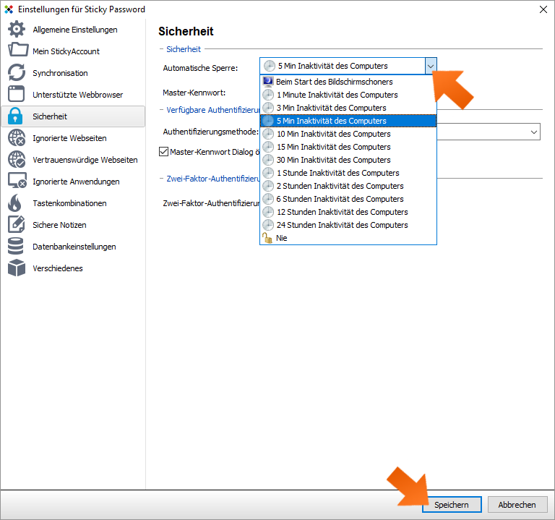Click the globe-with-check icon for Vertrauenswürdige Webseiten
This screenshot has width=555, height=520.
pos(17,159)
